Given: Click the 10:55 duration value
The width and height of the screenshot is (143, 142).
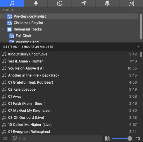Looking at the screenshot, I should pos(132,68).
